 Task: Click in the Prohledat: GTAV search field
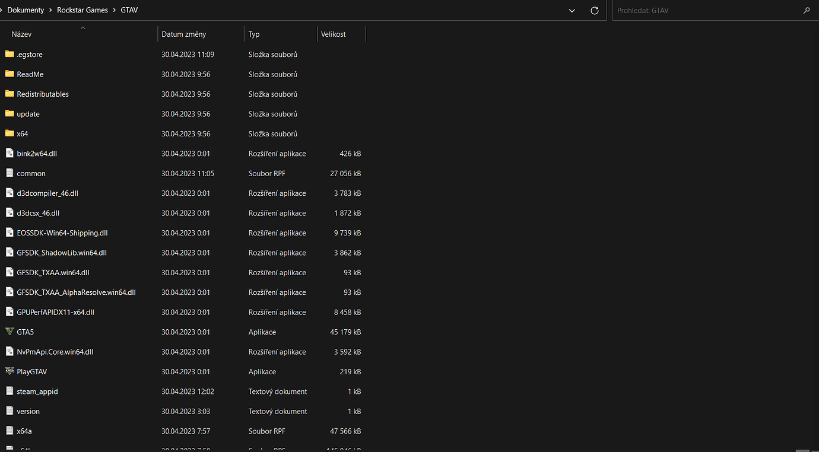pos(706,11)
